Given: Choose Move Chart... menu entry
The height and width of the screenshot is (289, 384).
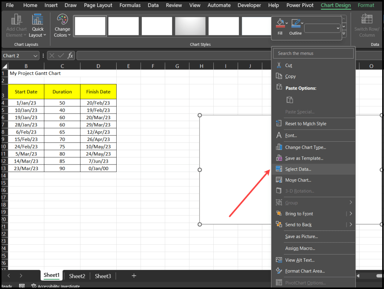Looking at the screenshot, I should [313, 180].
